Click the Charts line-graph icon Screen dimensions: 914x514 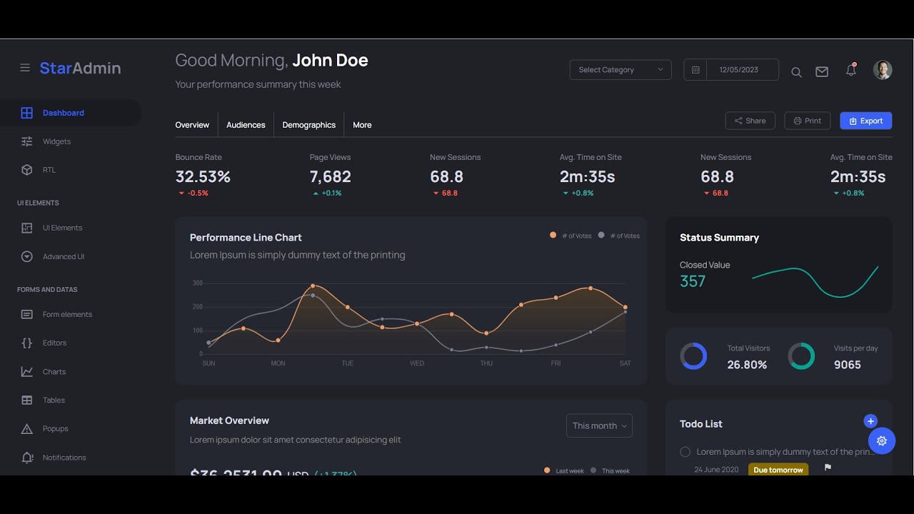[27, 371]
